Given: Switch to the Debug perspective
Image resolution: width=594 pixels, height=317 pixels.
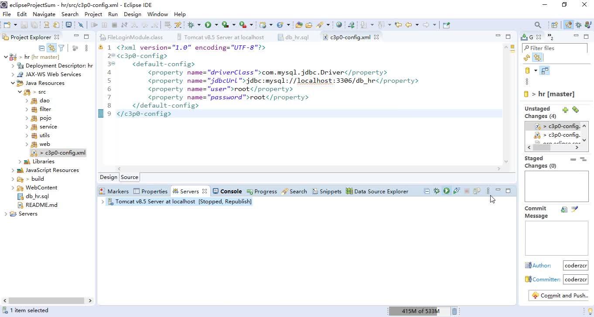Looking at the screenshot, I should [x=578, y=25].
